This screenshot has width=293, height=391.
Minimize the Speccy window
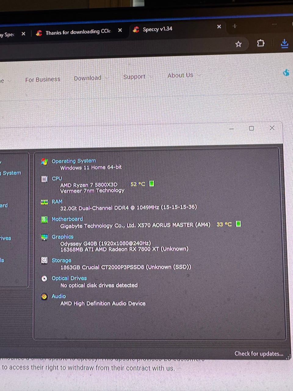tap(231, 129)
